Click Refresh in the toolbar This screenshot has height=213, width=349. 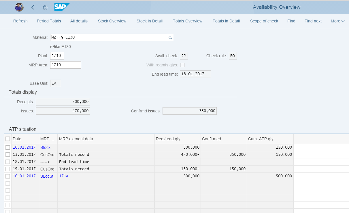coord(20,21)
